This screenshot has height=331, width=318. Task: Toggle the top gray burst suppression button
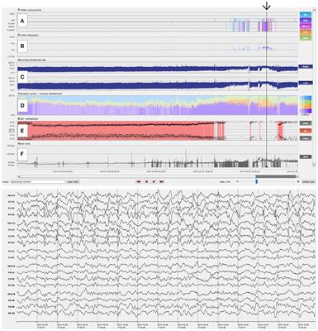(306, 122)
